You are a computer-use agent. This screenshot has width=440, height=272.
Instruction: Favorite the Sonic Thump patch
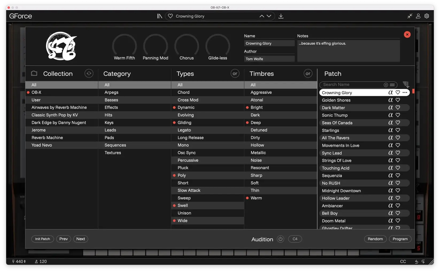(x=398, y=115)
